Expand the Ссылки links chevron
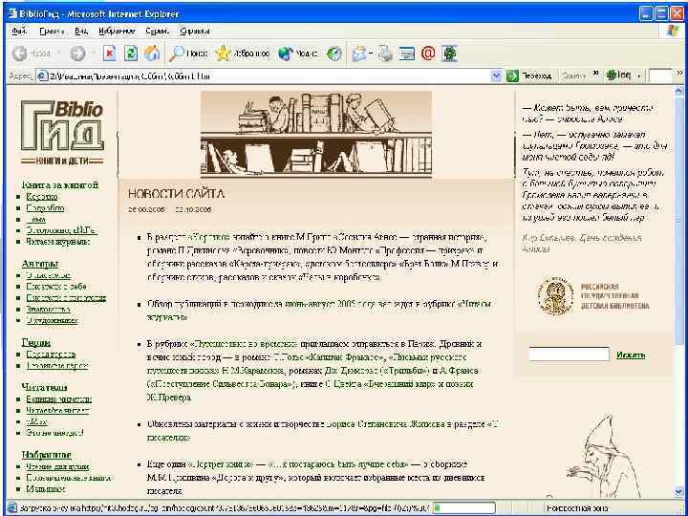 pos(596,74)
